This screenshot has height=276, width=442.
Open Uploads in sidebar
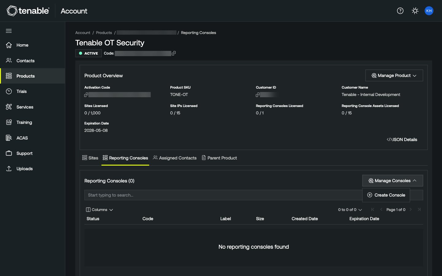(x=33, y=169)
